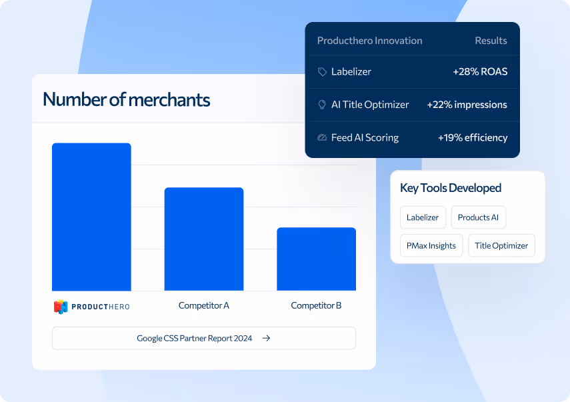Click the '+28% ROAS' value
The width and height of the screenshot is (570, 402).
click(x=480, y=71)
